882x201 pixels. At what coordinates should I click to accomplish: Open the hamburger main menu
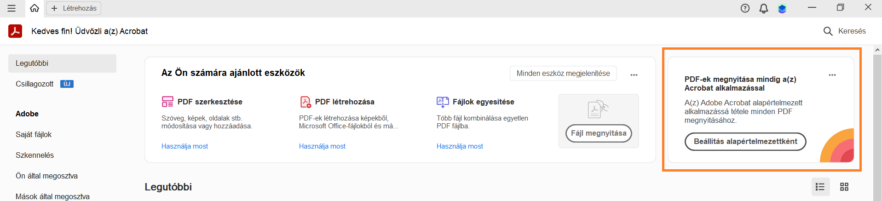click(12, 8)
